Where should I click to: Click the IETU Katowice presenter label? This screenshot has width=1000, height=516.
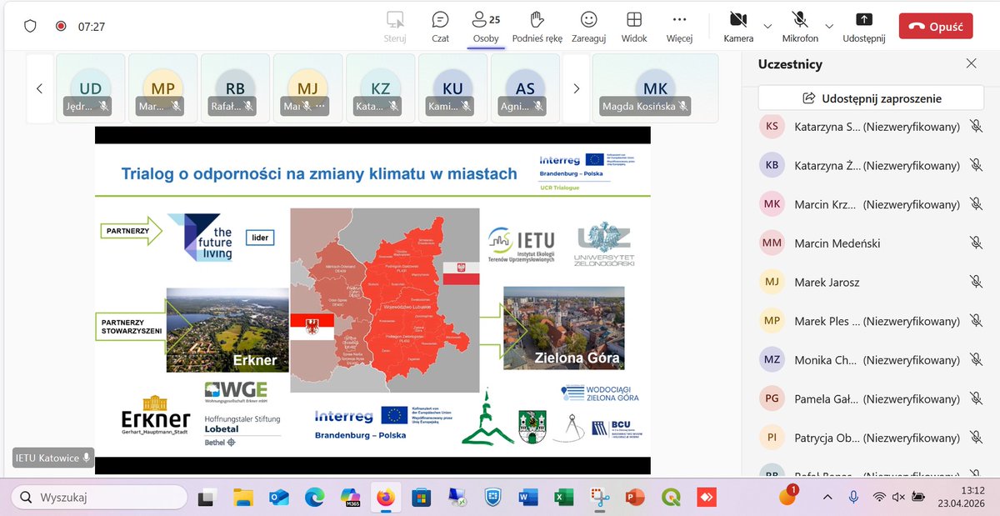[x=53, y=458]
